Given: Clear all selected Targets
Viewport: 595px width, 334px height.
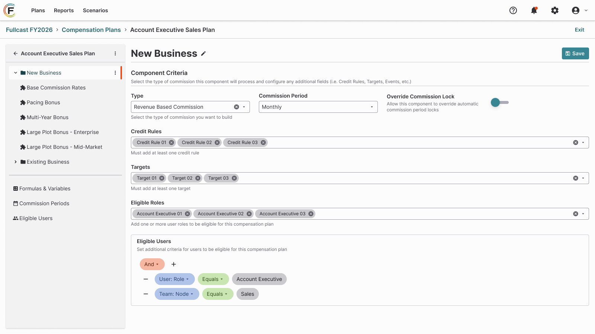Looking at the screenshot, I should click(576, 178).
